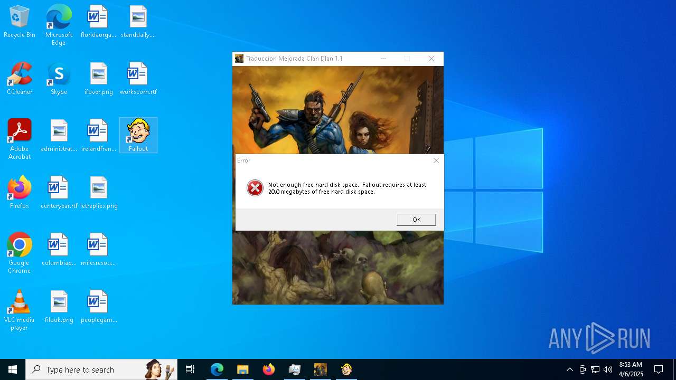
Task: Select the administrat image file
Action: [59, 136]
